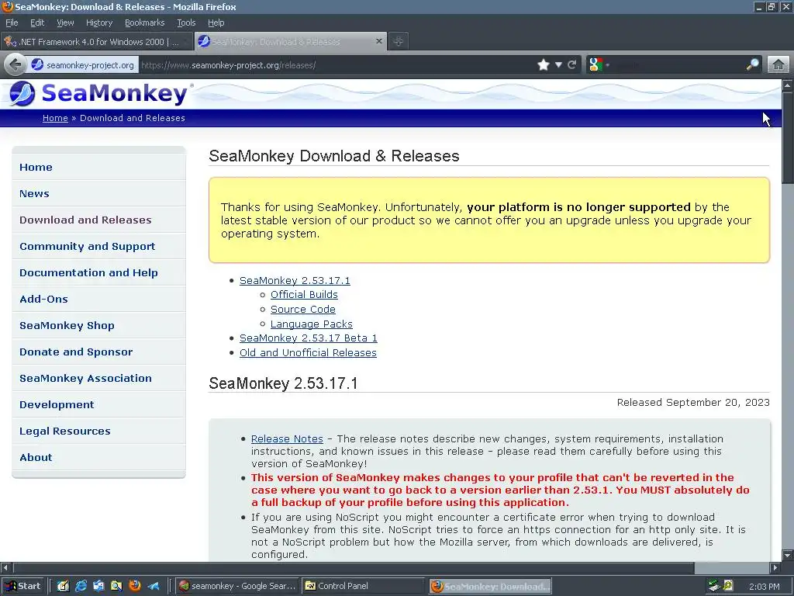Viewport: 794px width, 596px height.
Task: Go to News in the sidebar
Action: 34,193
